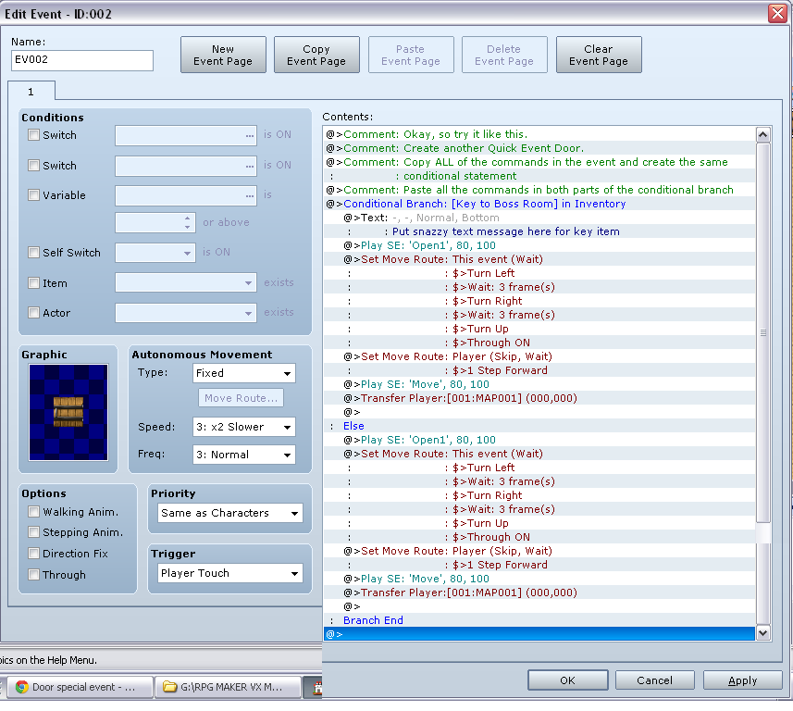Select event page tab 1
793x711 pixels.
31,92
